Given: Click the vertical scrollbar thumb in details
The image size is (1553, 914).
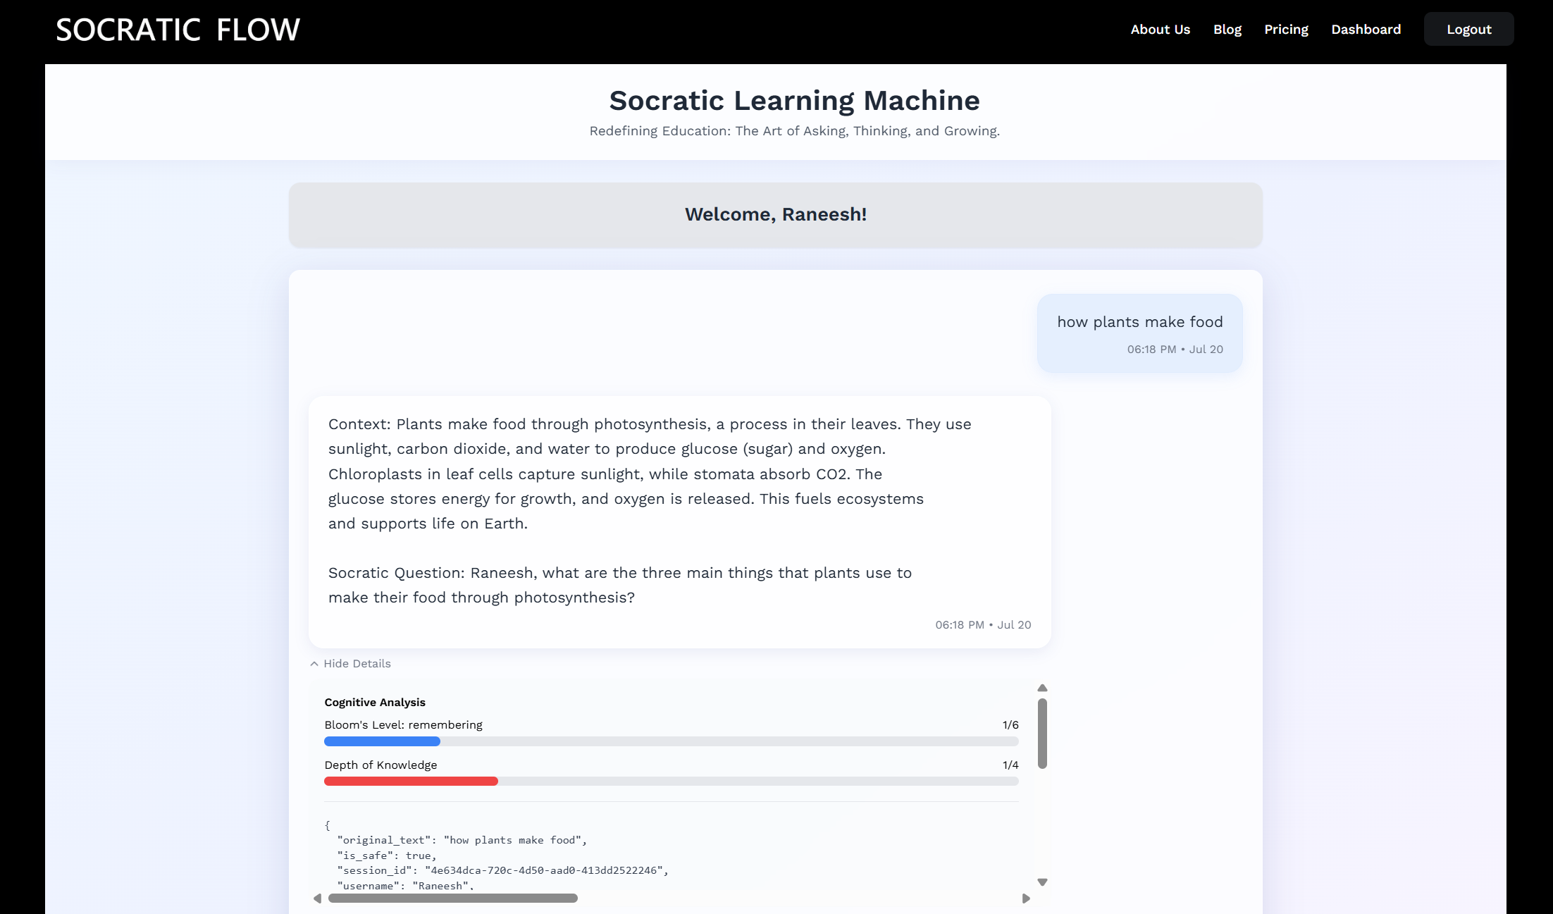Looking at the screenshot, I should point(1042,734).
